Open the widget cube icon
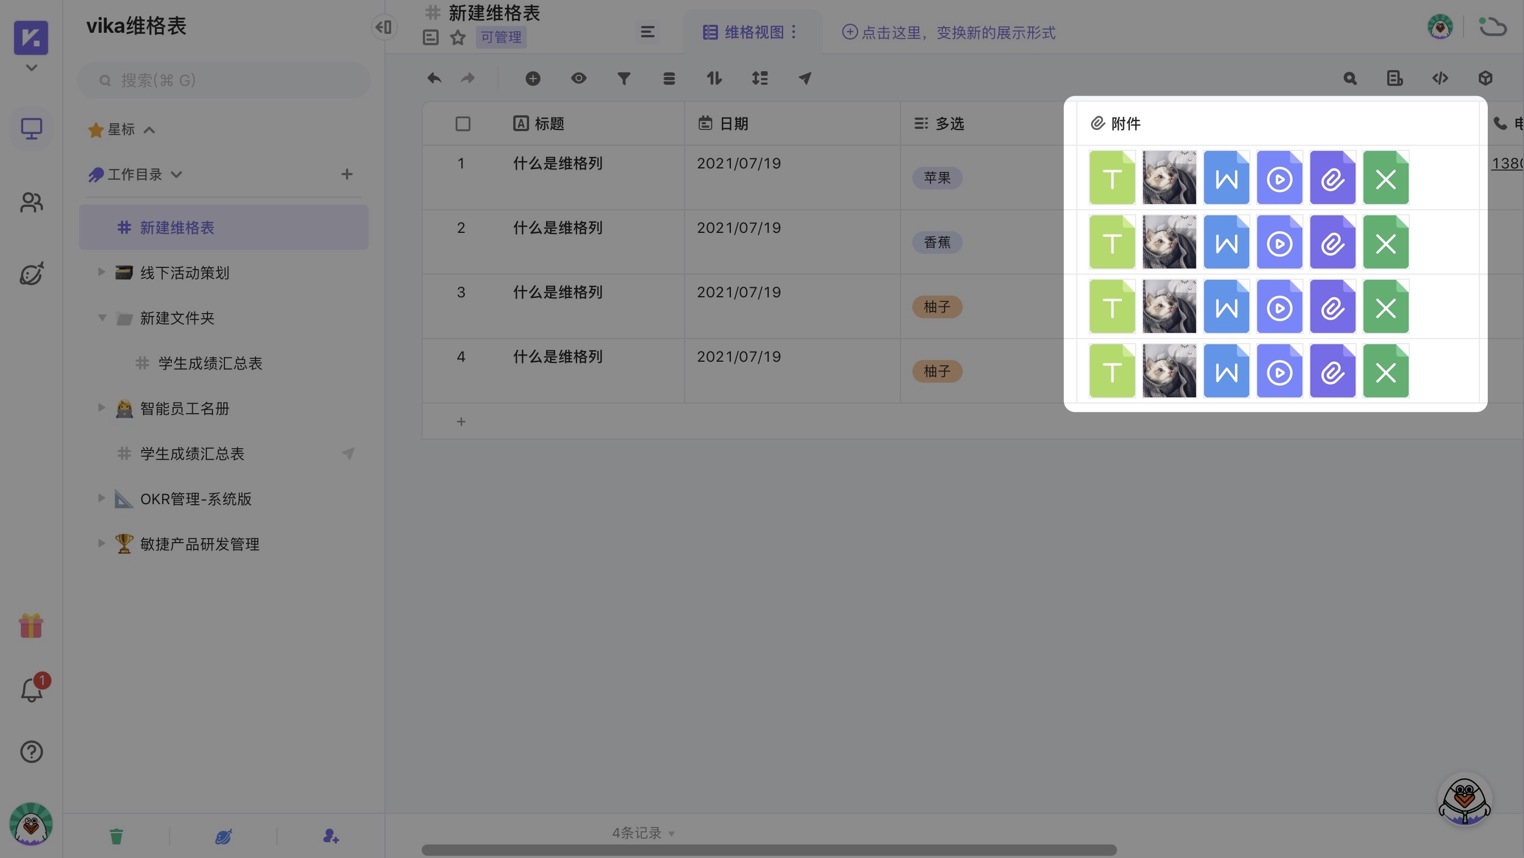 click(1486, 77)
